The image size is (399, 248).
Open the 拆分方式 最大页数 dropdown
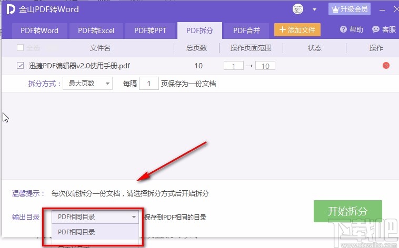point(87,84)
